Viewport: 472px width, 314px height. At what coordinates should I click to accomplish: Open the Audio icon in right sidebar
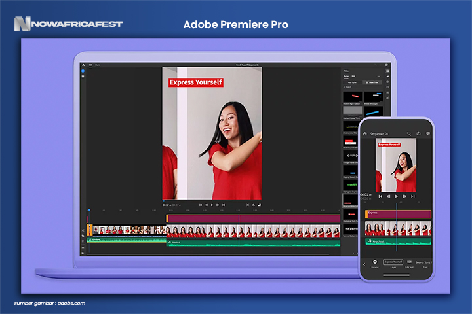coord(387,92)
